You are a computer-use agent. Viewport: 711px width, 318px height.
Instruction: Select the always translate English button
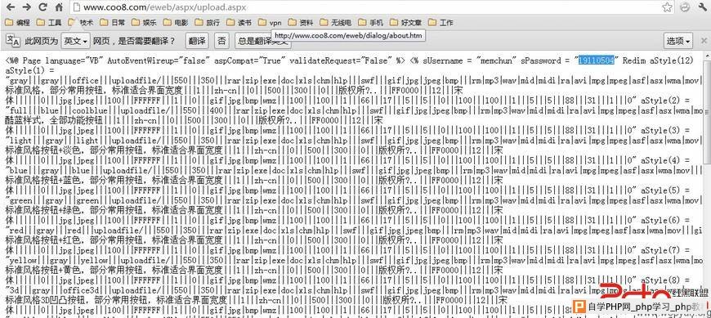pos(263,41)
